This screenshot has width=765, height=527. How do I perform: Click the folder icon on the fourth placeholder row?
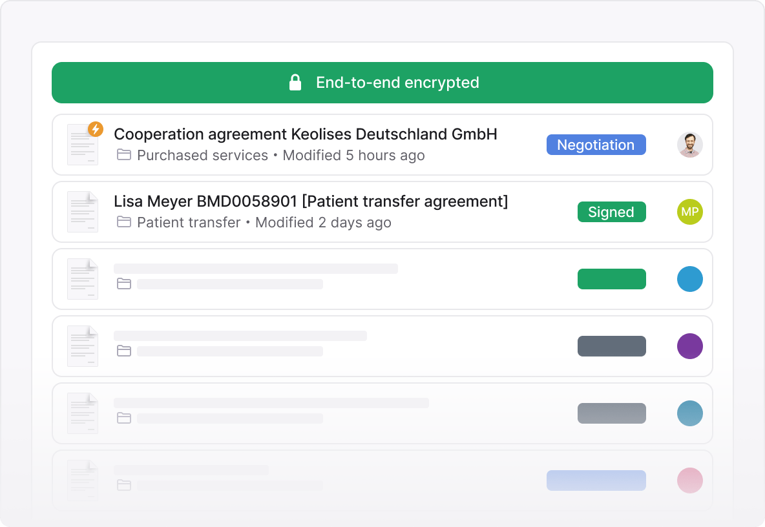click(x=124, y=351)
